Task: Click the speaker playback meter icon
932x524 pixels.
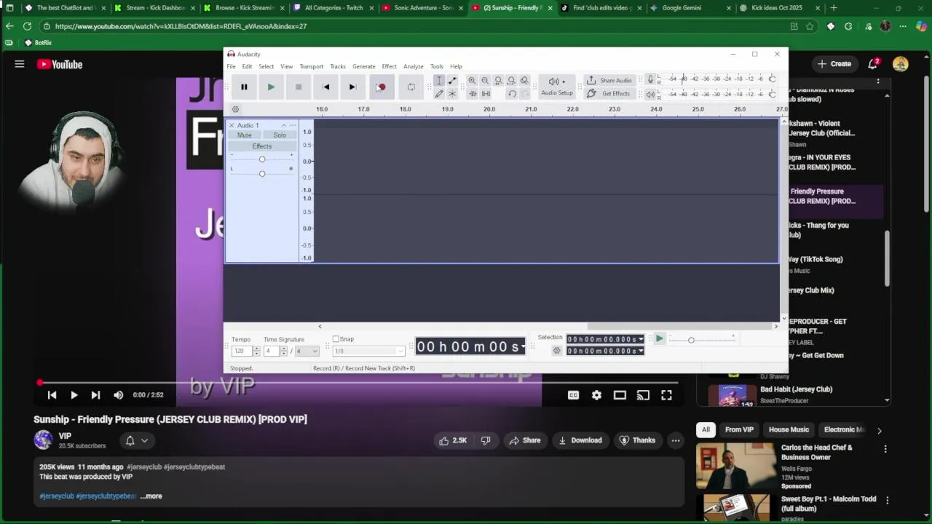Action: (x=651, y=95)
